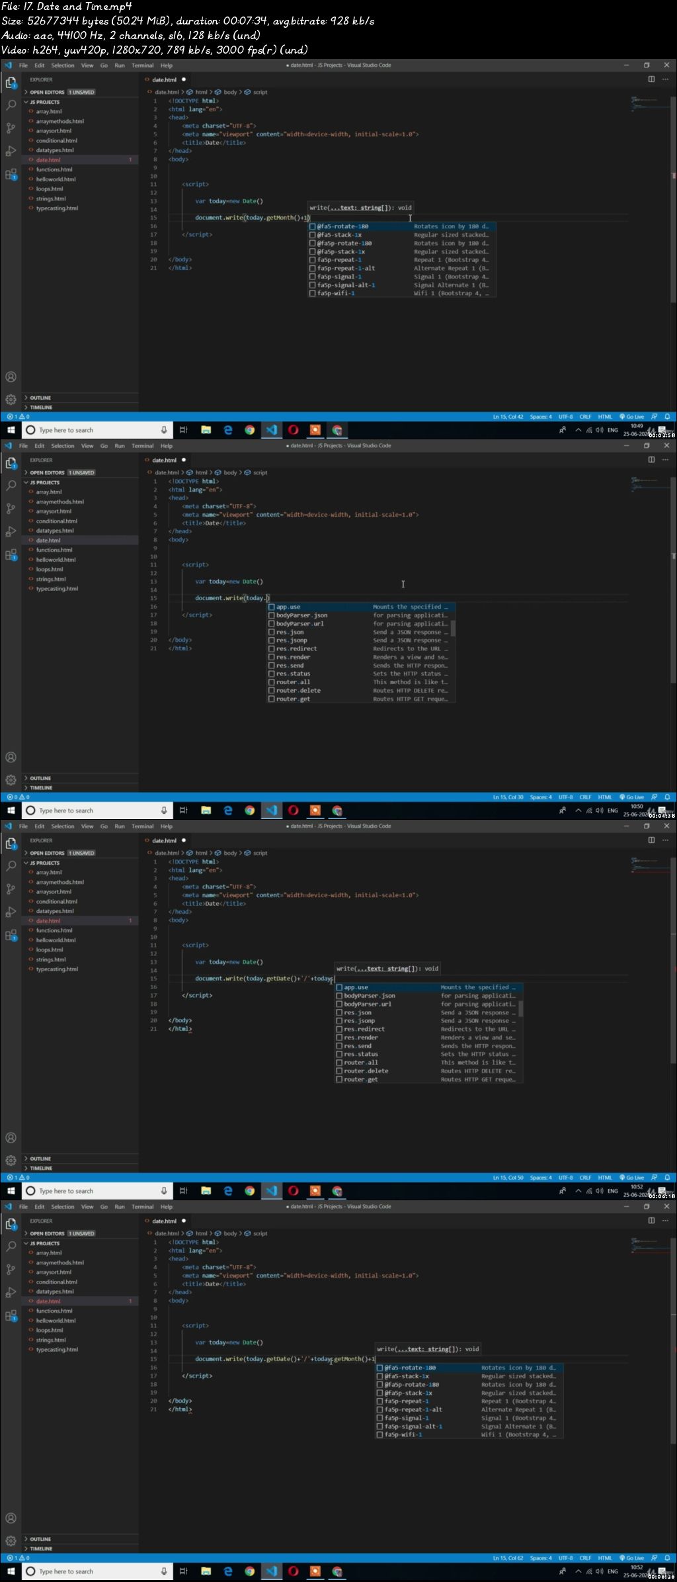Expand the OUTLINE section in the first frame
The image size is (677, 1582).
81,398
